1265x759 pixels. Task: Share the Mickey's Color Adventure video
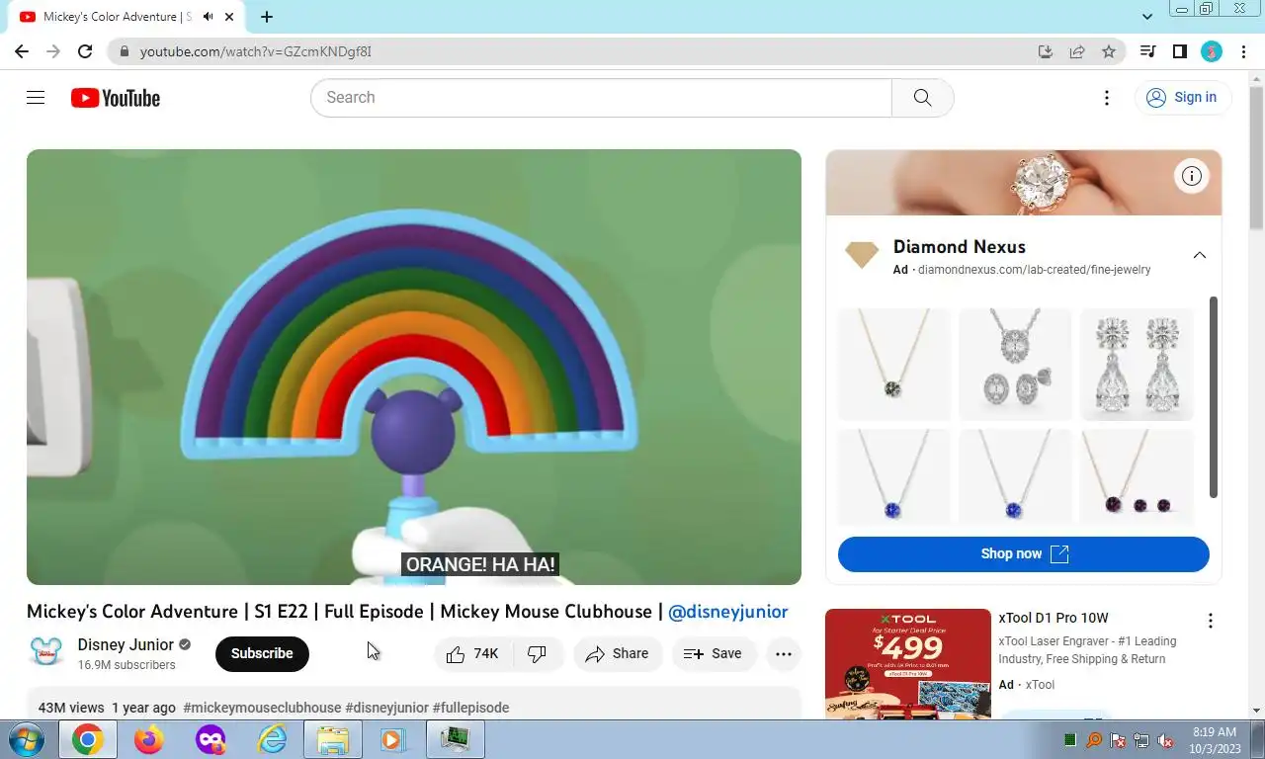pos(617,653)
